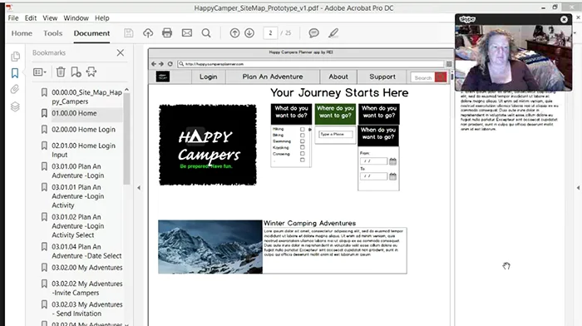Send file by email envelope icon
The width and height of the screenshot is (582, 326).
click(x=187, y=33)
